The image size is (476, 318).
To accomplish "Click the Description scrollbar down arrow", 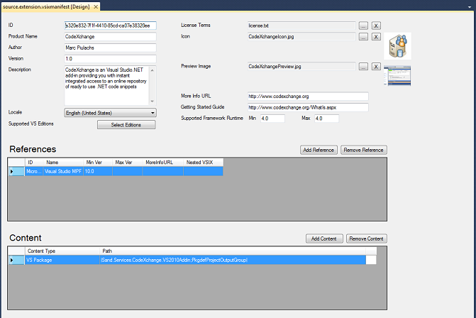I will click(x=153, y=101).
